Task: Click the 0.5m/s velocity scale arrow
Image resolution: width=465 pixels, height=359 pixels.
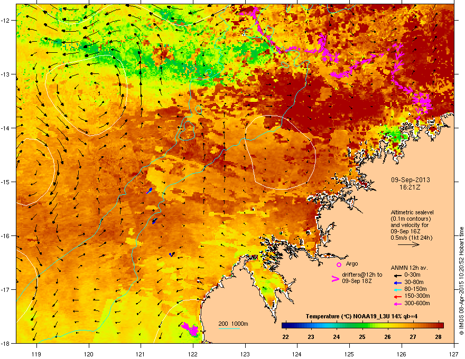Action: (x=408, y=244)
